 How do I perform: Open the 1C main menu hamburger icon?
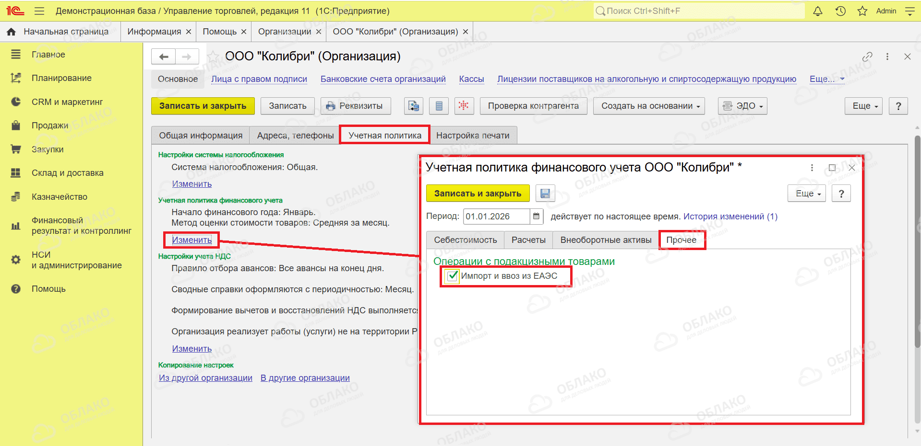click(x=39, y=11)
